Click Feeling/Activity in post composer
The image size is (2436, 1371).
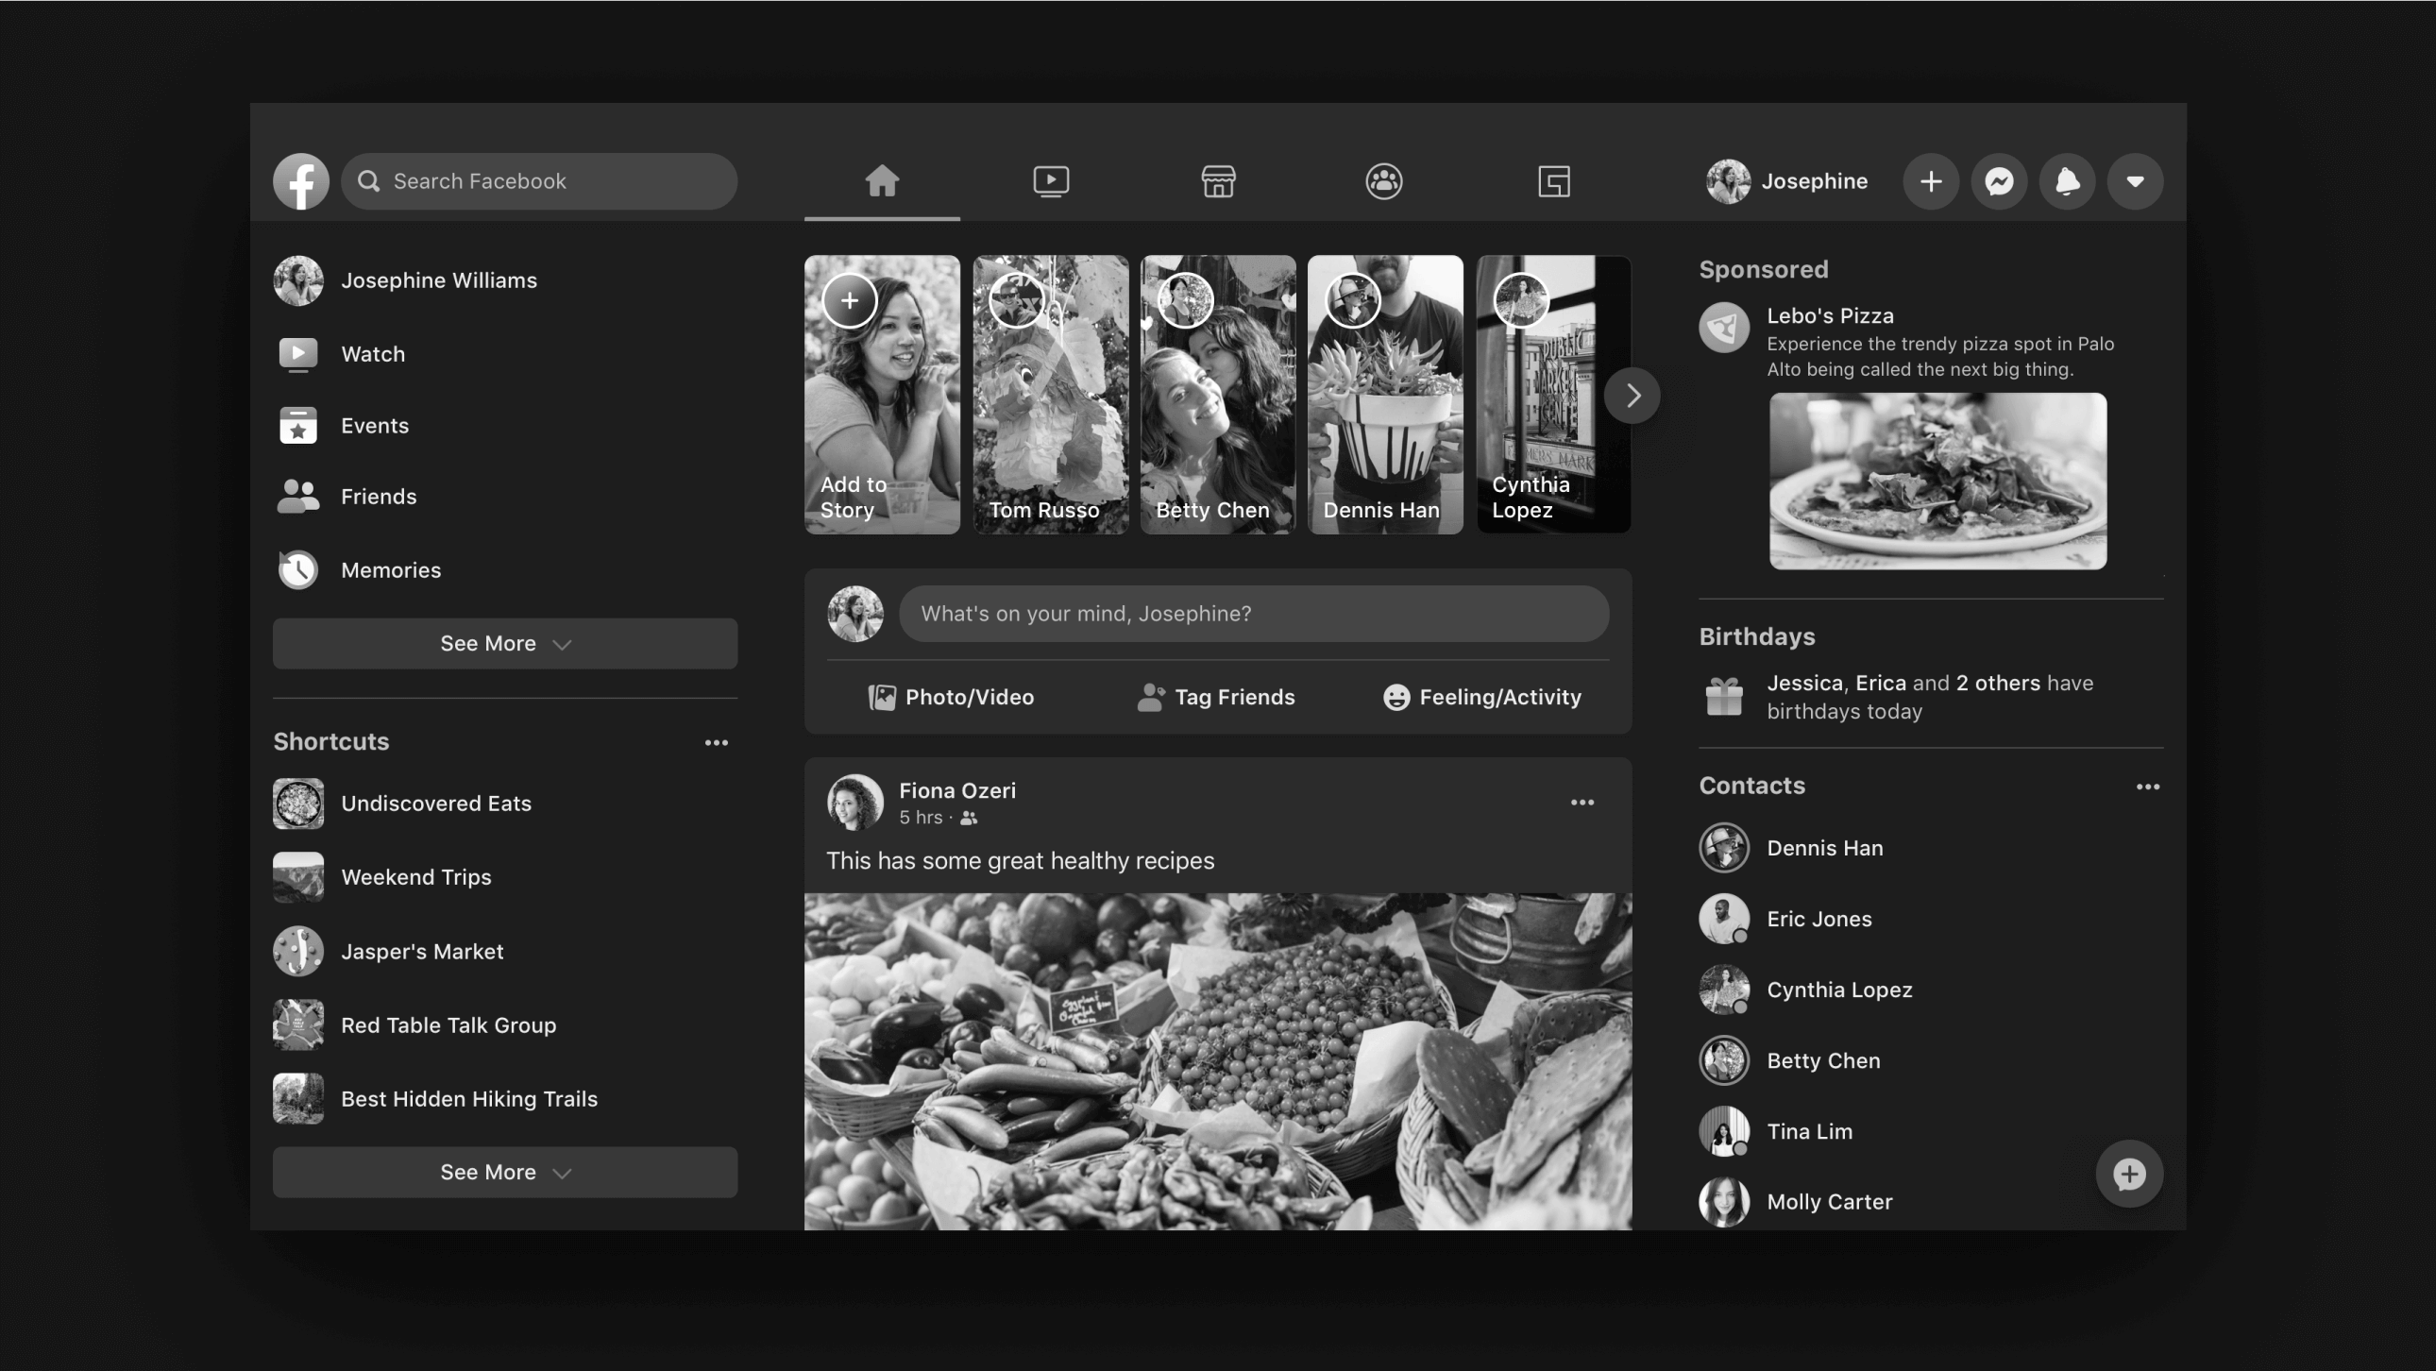click(1481, 697)
